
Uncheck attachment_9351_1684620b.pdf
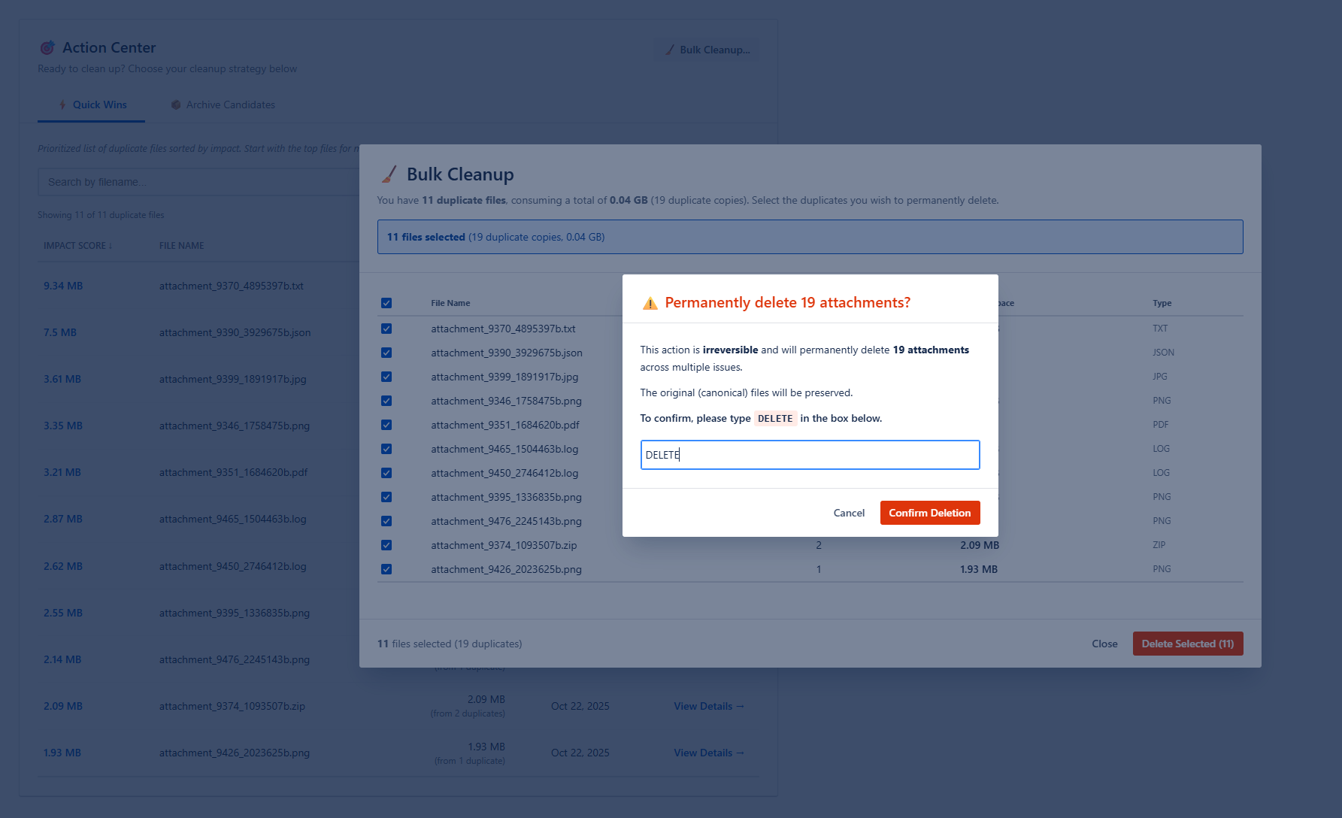pyautogui.click(x=386, y=425)
